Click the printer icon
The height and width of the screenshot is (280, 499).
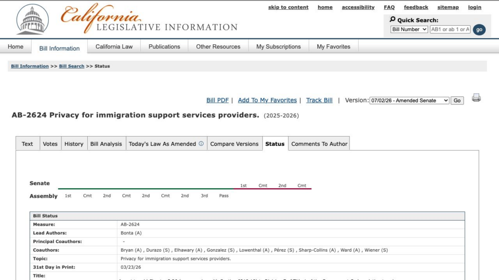pyautogui.click(x=476, y=98)
